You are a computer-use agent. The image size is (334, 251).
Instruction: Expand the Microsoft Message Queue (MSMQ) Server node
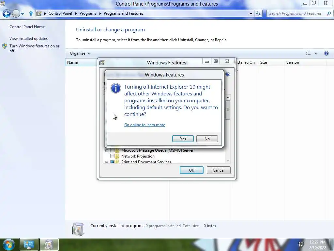point(107,150)
